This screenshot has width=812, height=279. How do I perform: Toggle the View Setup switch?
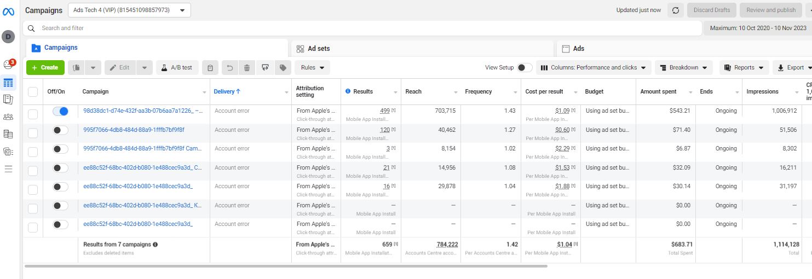coord(525,68)
